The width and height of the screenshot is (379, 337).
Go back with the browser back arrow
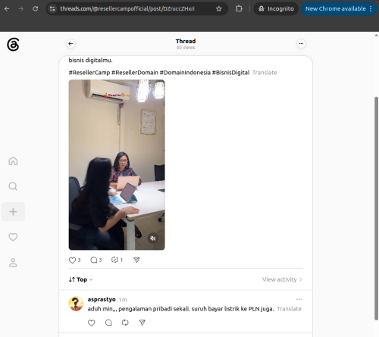(7, 9)
